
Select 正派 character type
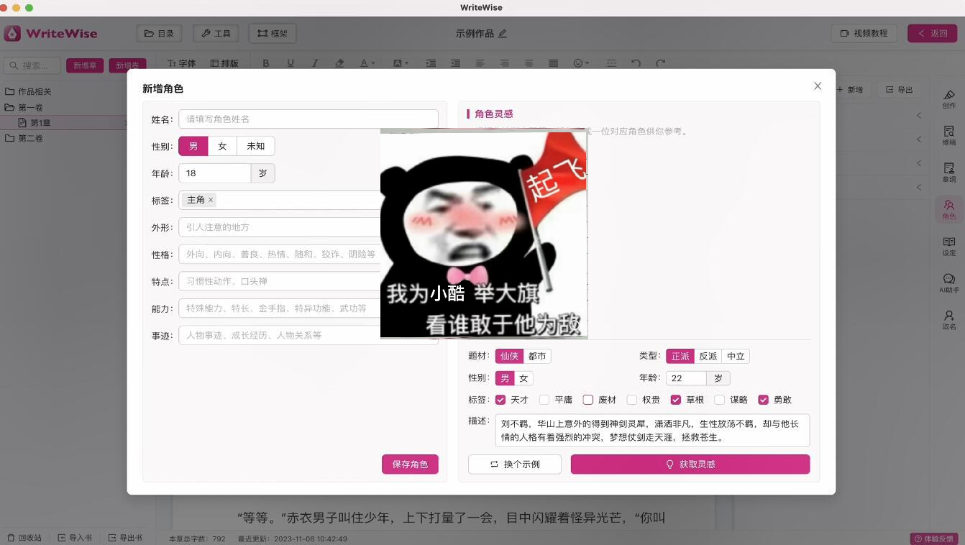tap(680, 356)
